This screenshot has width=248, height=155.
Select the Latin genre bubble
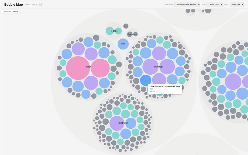pyautogui.click(x=123, y=44)
